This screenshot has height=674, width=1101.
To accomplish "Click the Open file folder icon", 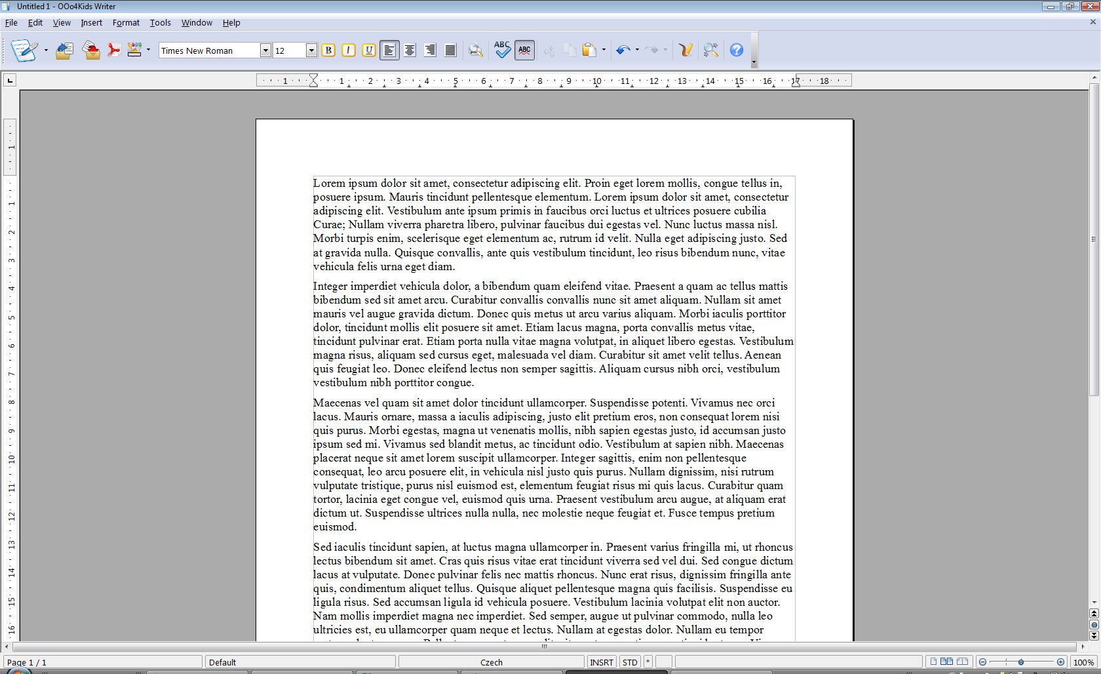I will 64,50.
